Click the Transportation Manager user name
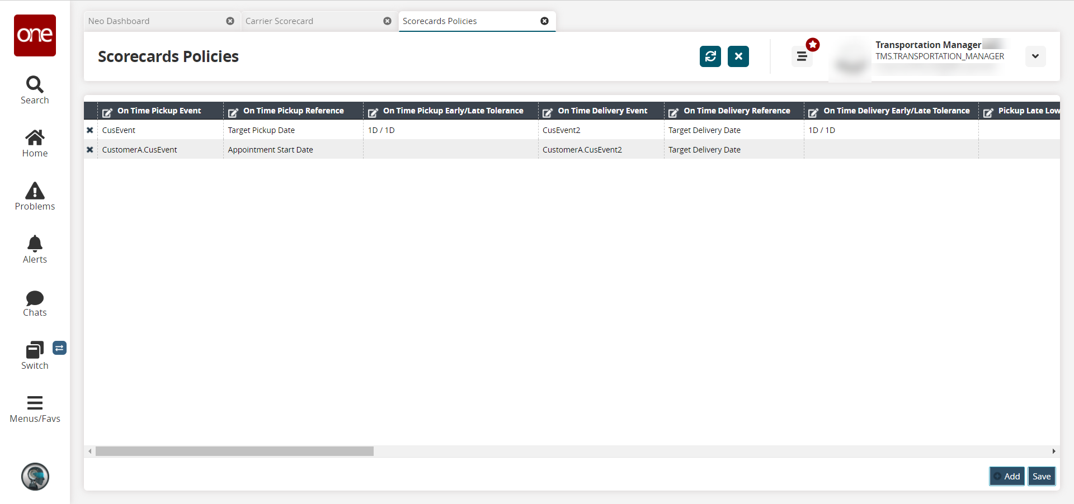This screenshot has width=1074, height=504. 928,45
